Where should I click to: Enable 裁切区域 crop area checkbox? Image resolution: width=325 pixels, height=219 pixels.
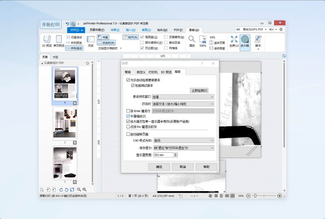166,43
